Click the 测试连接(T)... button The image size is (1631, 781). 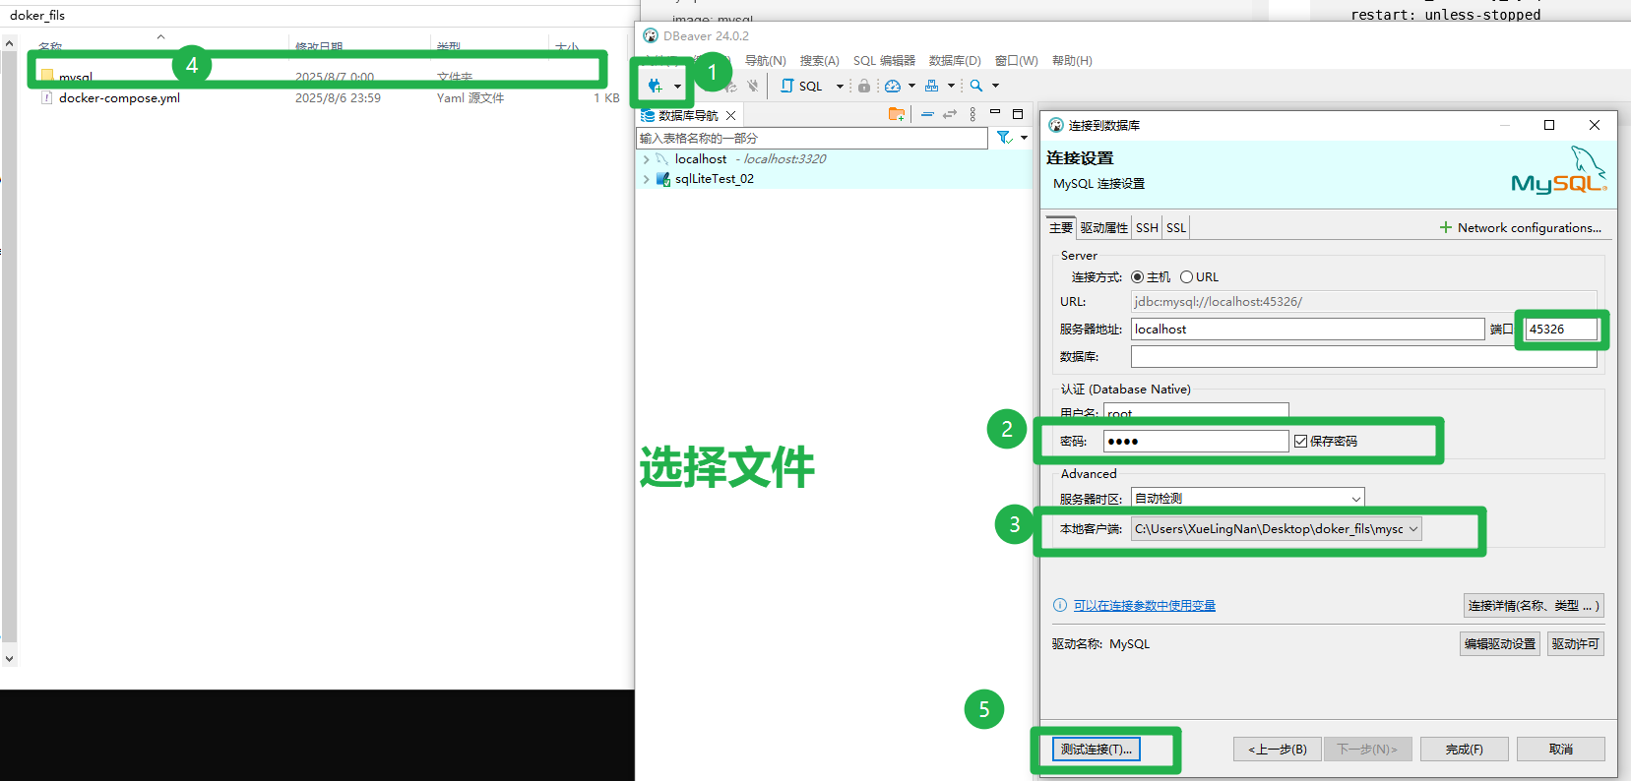(1097, 750)
